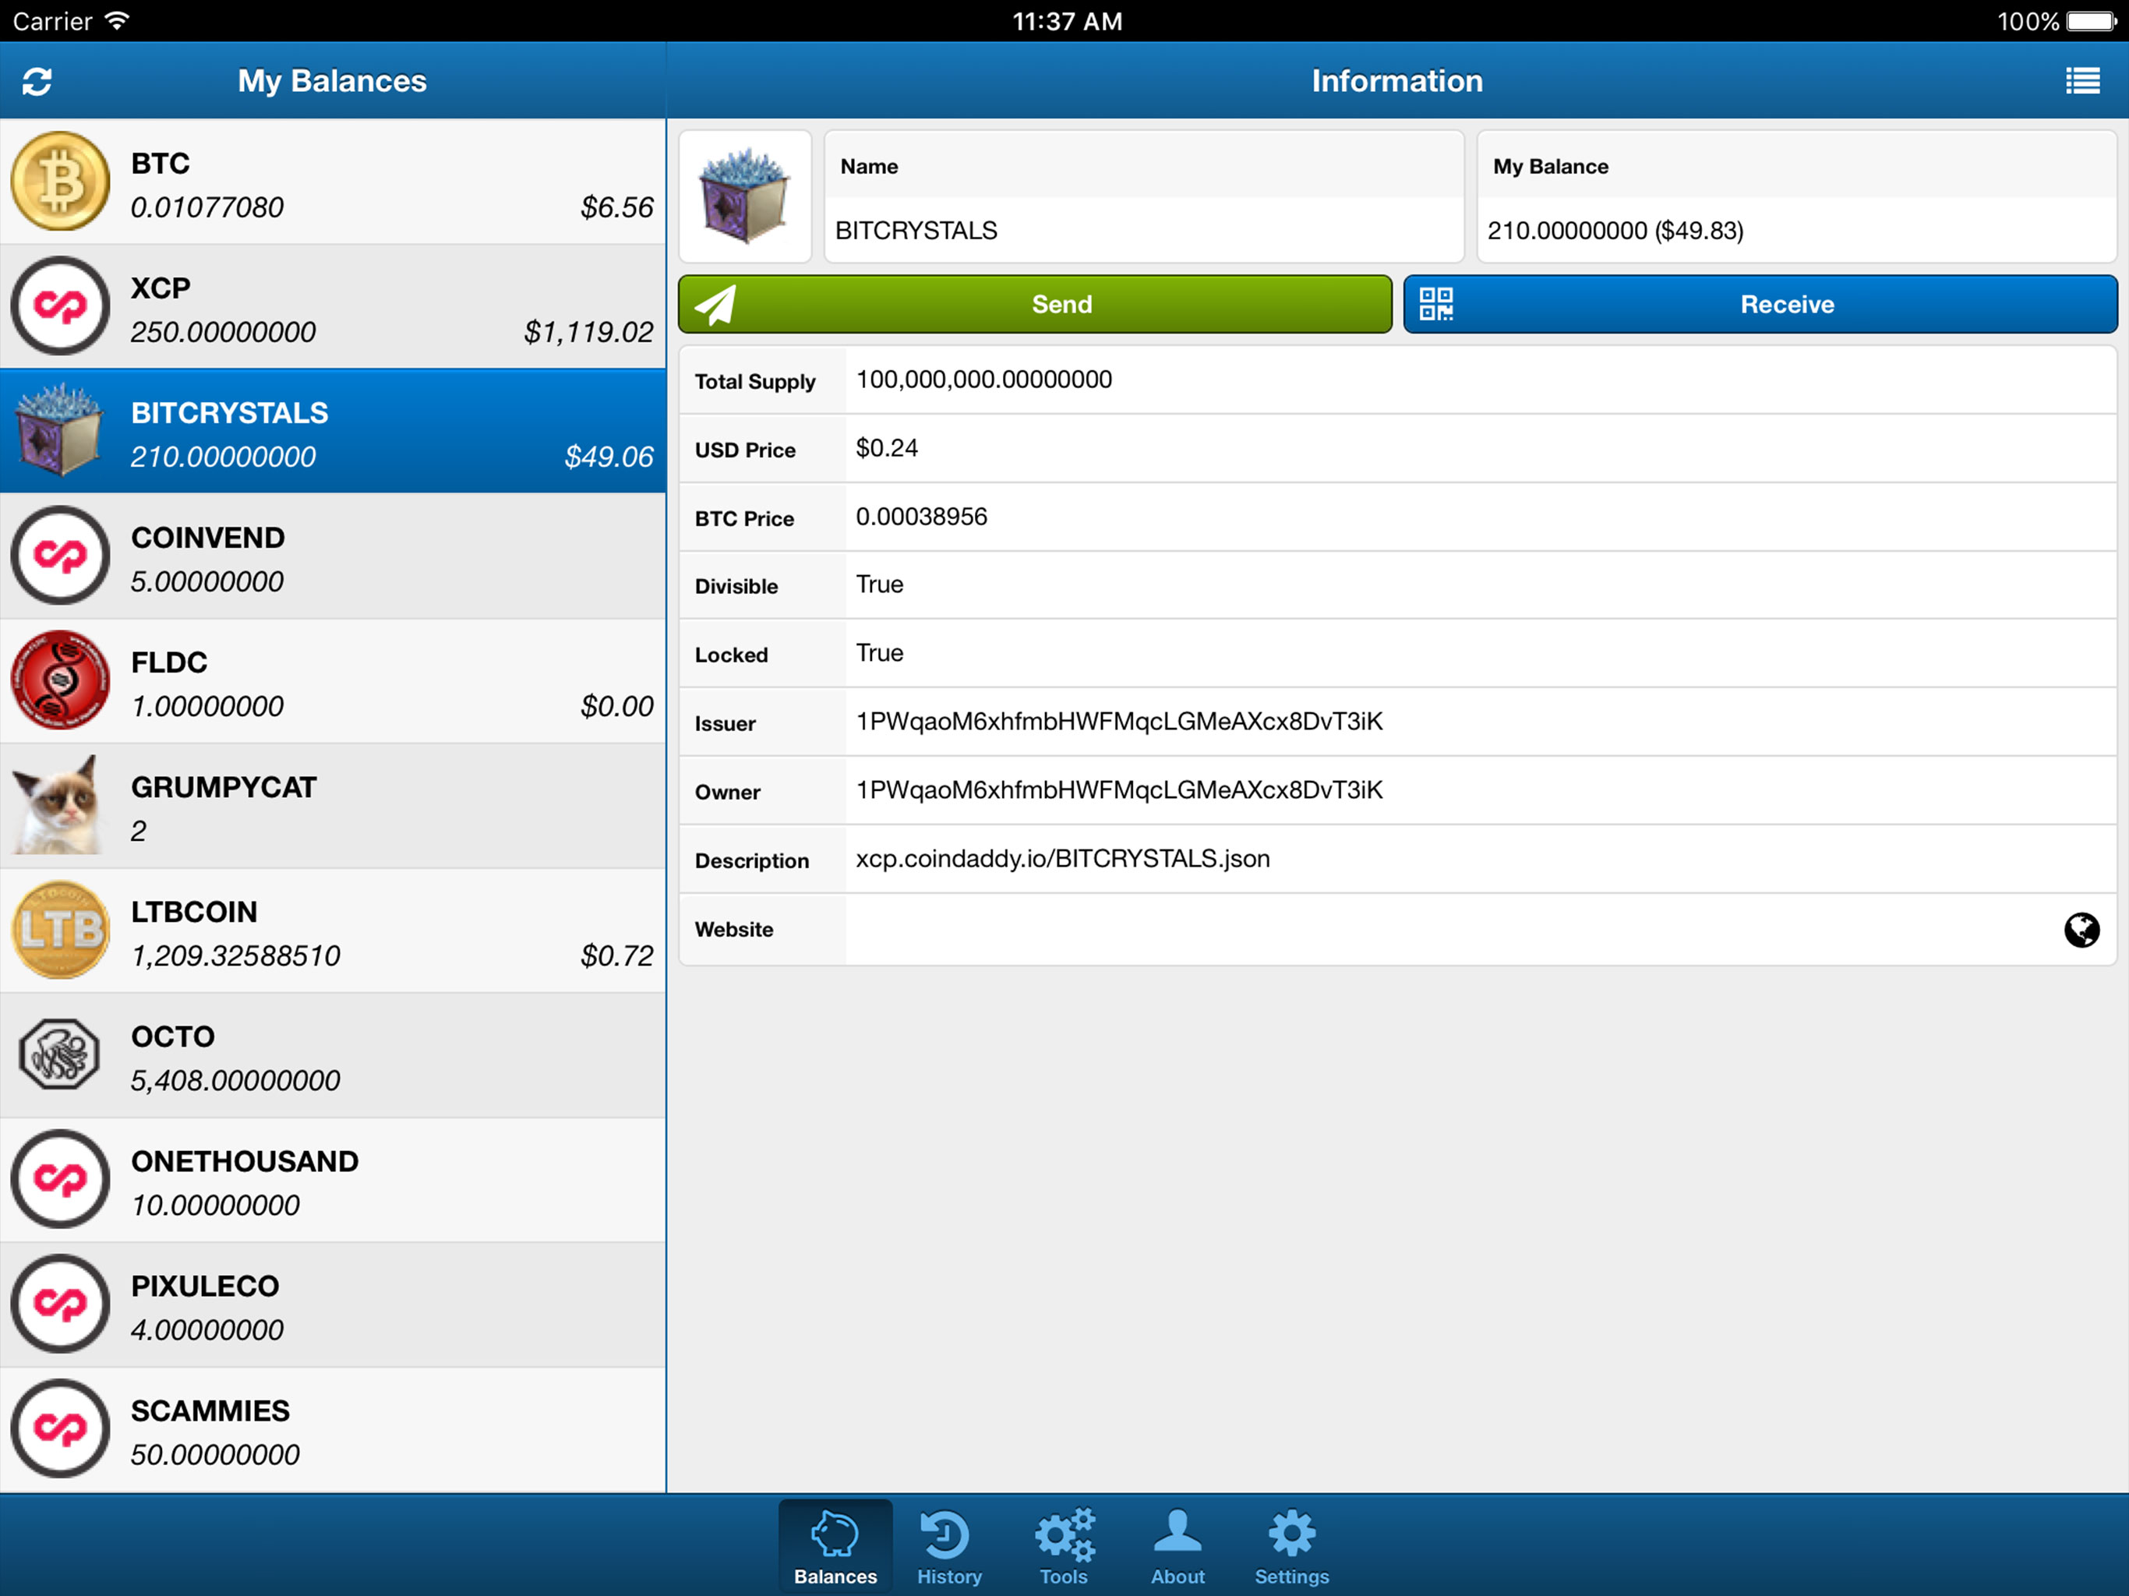
Task: Tap the Information header title
Action: (x=1396, y=81)
